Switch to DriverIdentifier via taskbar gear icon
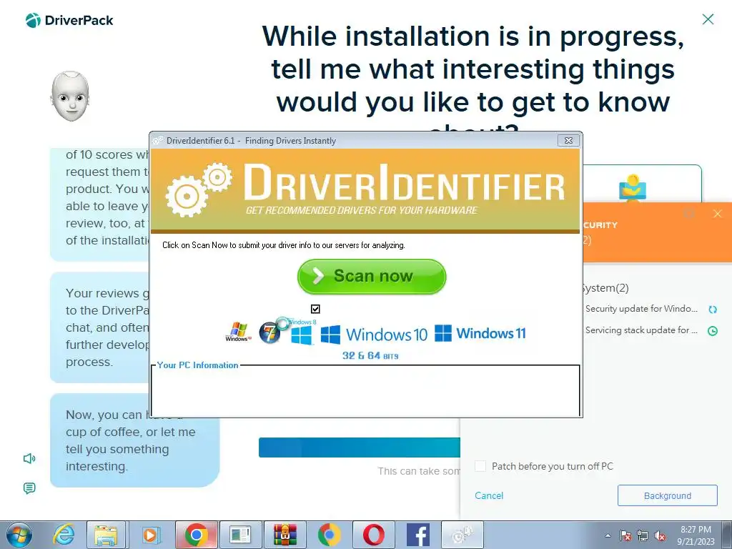The image size is (732, 549). coord(463,535)
